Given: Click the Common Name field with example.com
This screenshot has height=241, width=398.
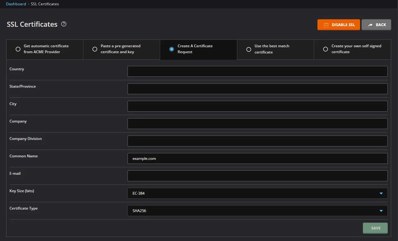Looking at the screenshot, I should (x=257, y=158).
